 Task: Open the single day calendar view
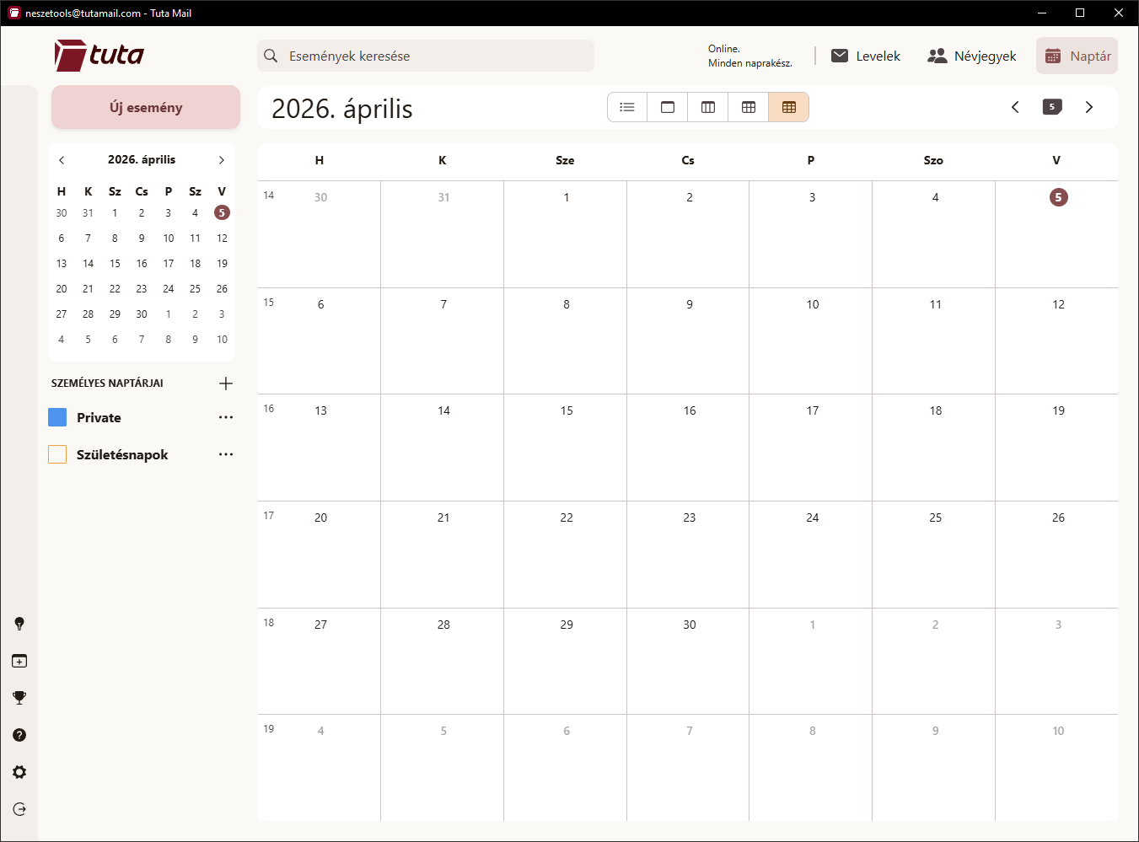coord(667,107)
